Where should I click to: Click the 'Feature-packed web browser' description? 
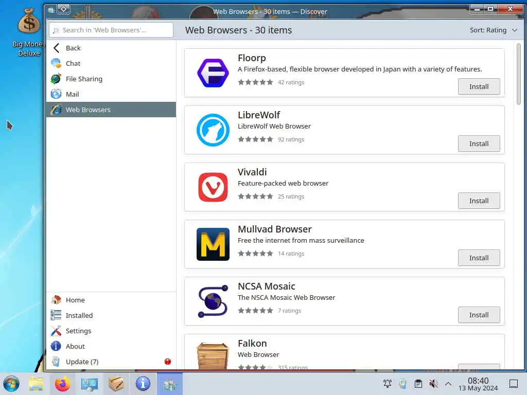[x=283, y=184]
